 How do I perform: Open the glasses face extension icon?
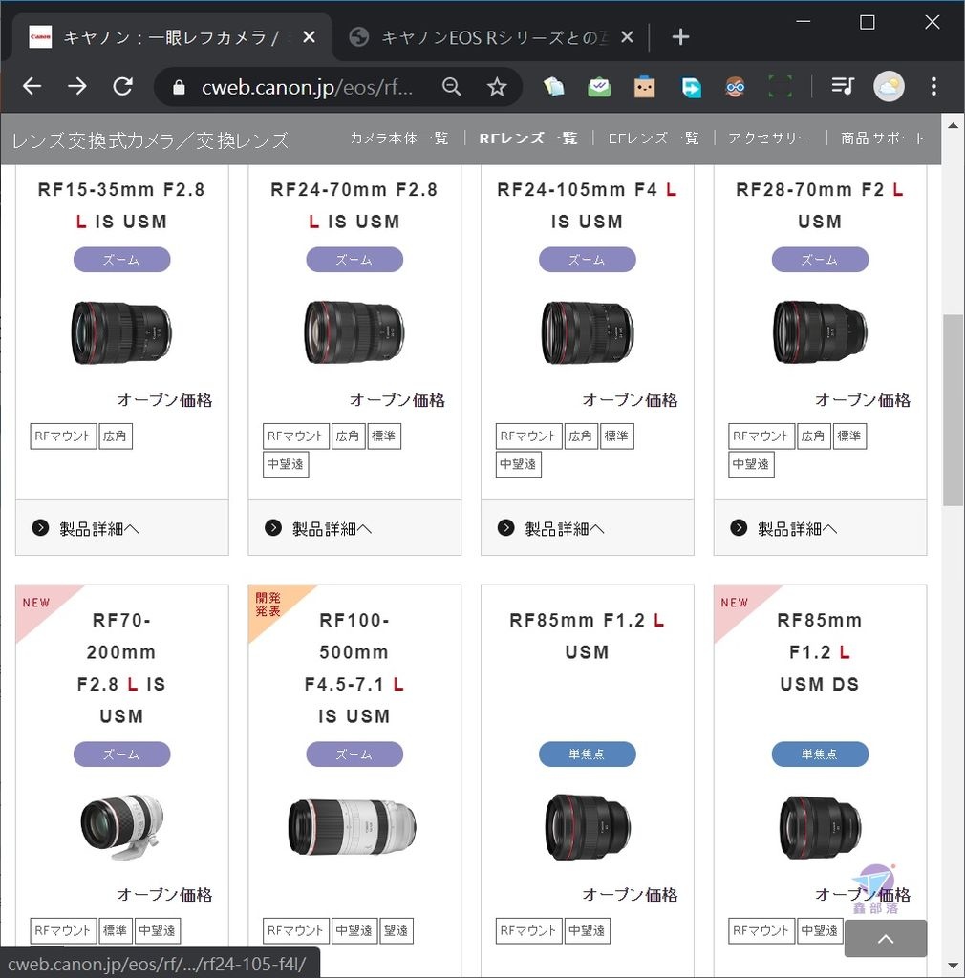coord(736,87)
